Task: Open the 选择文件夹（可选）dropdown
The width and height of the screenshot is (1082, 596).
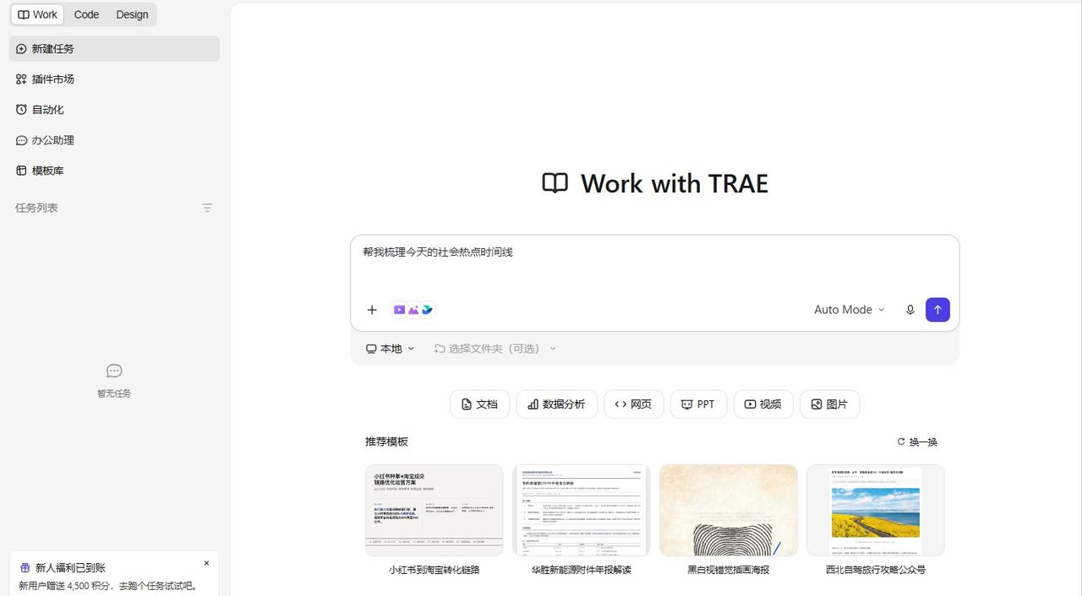Action: coord(495,349)
